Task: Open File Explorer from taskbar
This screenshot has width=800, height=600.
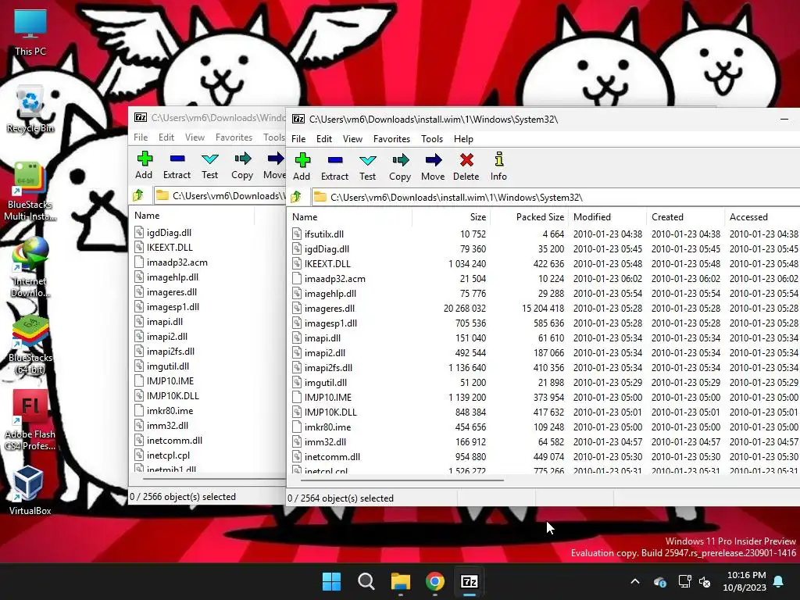Action: [x=401, y=581]
